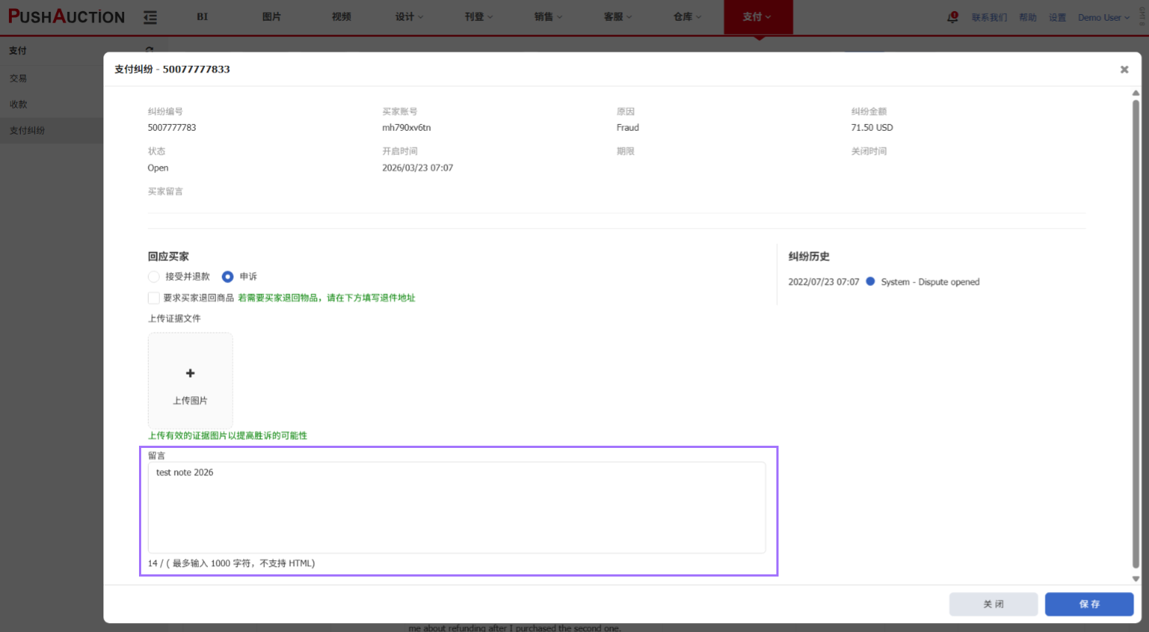The image size is (1149, 632).
Task: Click the buyer account mh790xv6tn
Action: [x=407, y=128]
